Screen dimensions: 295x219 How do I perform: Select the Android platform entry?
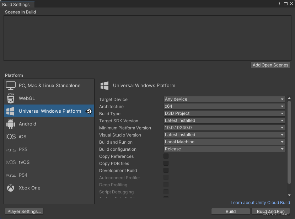49,124
